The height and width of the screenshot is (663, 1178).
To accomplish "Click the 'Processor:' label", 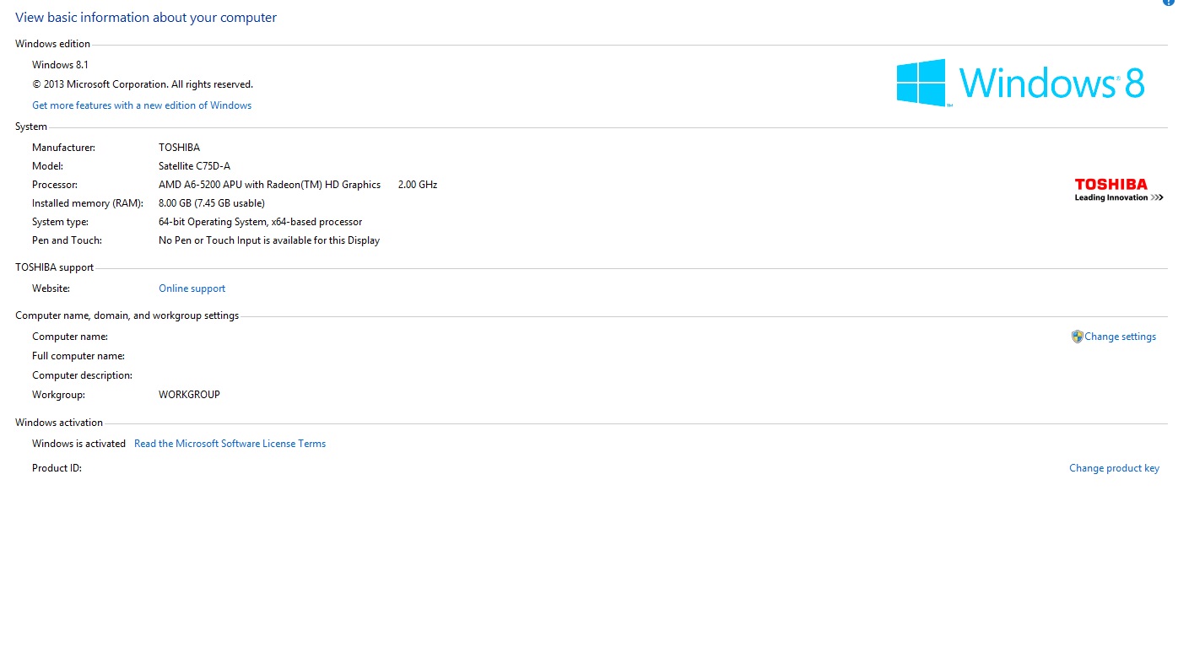I will pyautogui.click(x=55, y=185).
